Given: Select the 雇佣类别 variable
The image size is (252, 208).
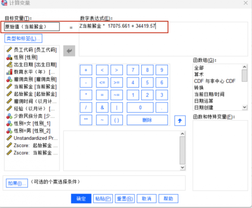Looking at the screenshot, I should (31, 79).
